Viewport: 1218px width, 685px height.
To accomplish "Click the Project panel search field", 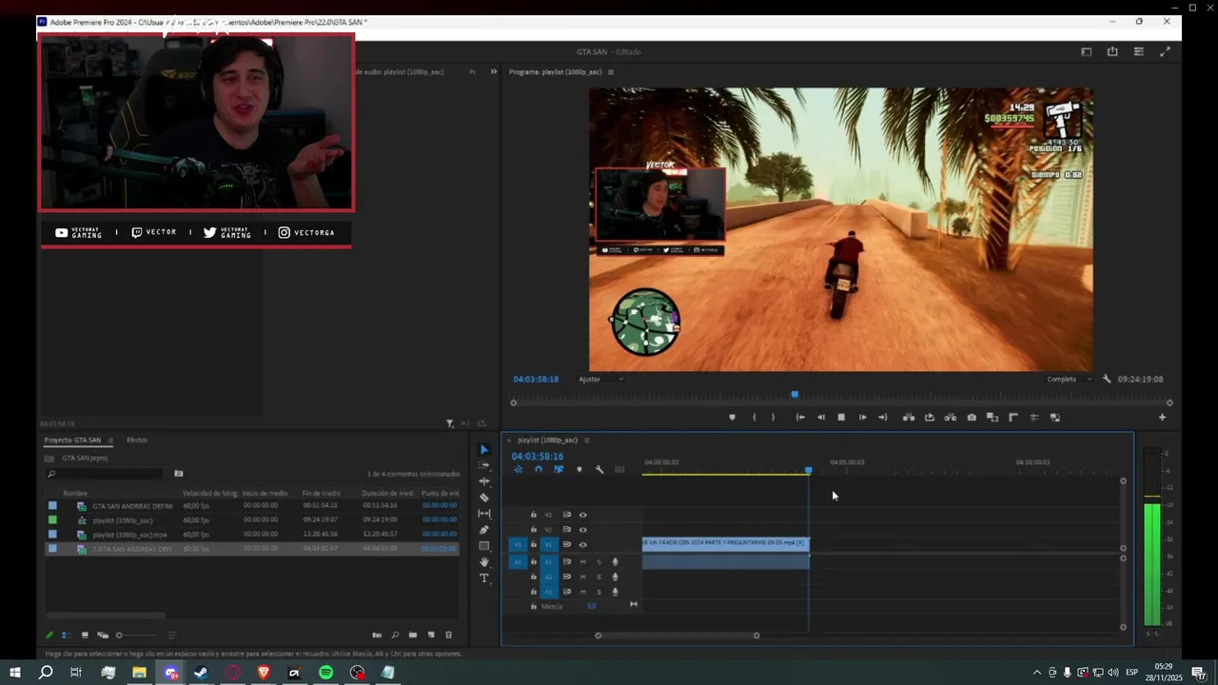I will coord(104,474).
